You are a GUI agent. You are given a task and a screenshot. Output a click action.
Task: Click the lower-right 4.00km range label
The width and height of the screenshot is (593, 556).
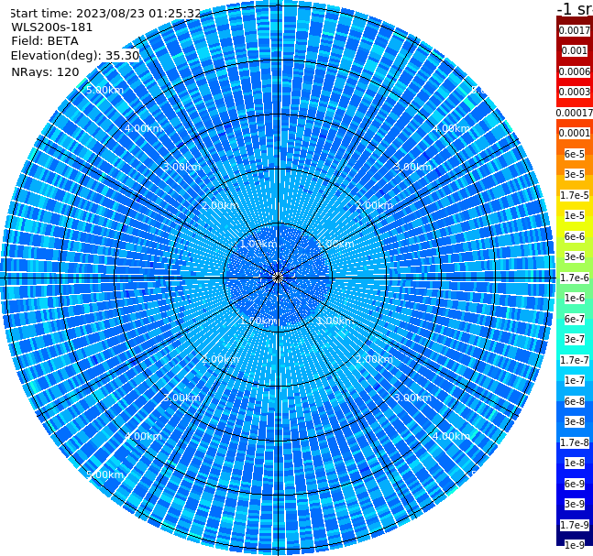pos(452,436)
